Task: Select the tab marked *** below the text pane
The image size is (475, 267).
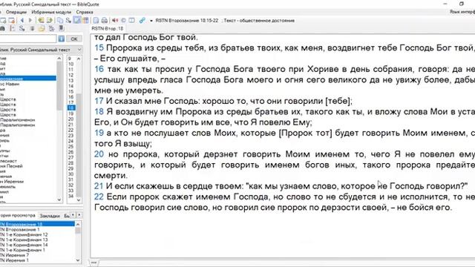Action: pos(94,263)
